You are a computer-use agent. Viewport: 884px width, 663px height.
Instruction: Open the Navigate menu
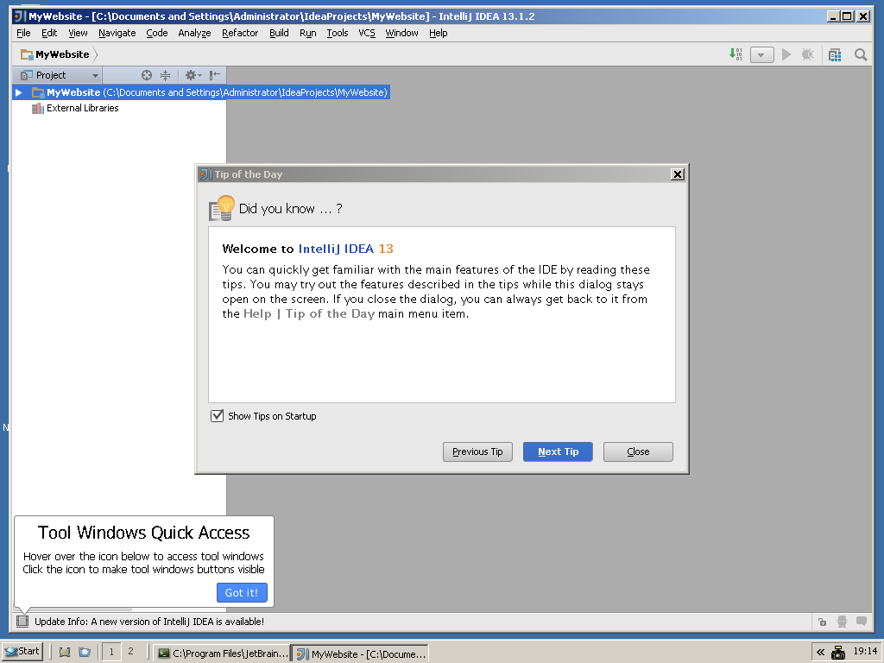pos(117,33)
